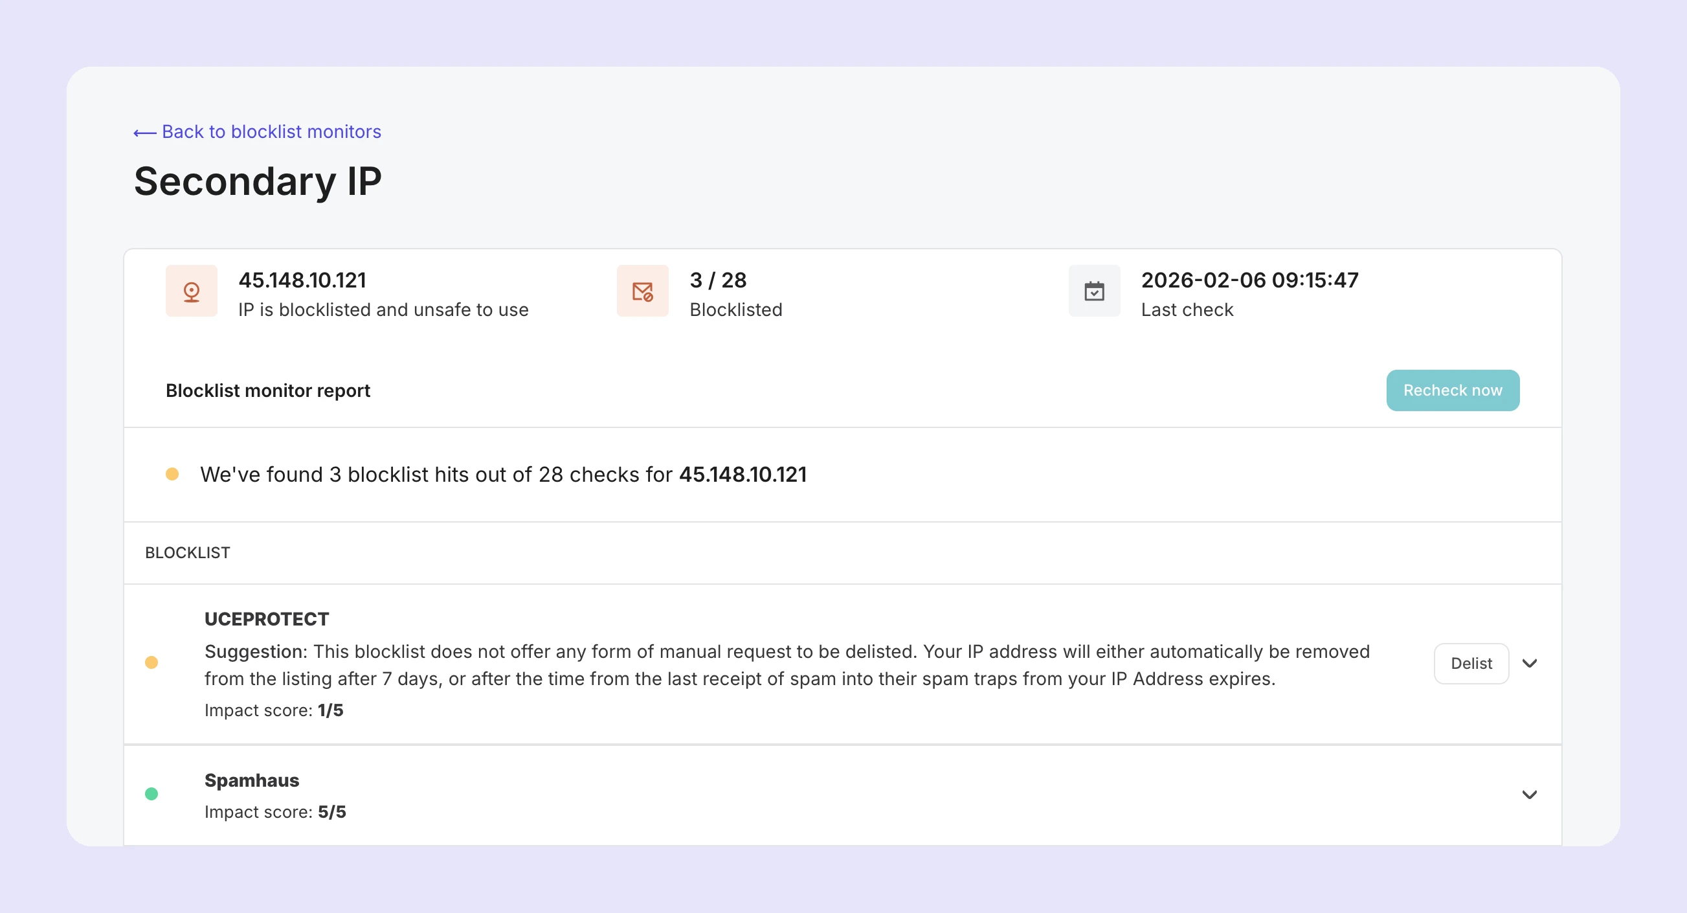Viewport: 1687px width, 913px height.
Task: Click the UCEPROTECT blocklist name
Action: pyautogui.click(x=267, y=618)
